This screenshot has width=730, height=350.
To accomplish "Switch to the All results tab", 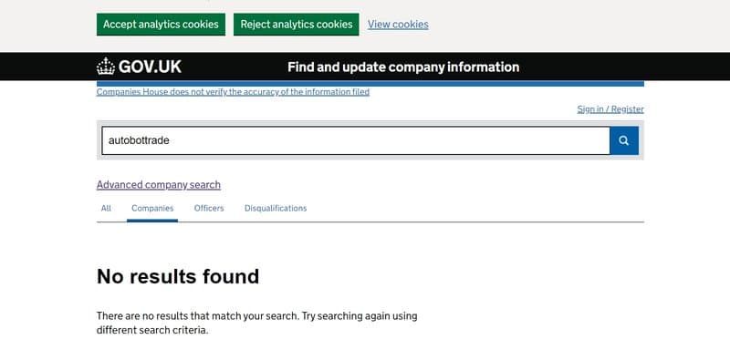I will [106, 208].
